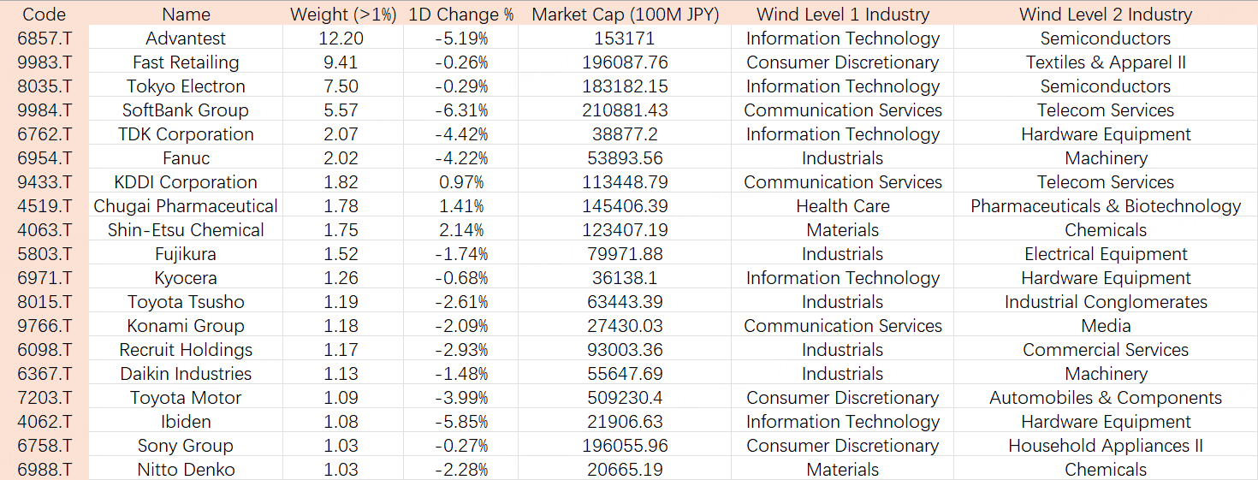Screen dimensions: 1258x480
Task: Click the Code column header
Action: (x=44, y=15)
